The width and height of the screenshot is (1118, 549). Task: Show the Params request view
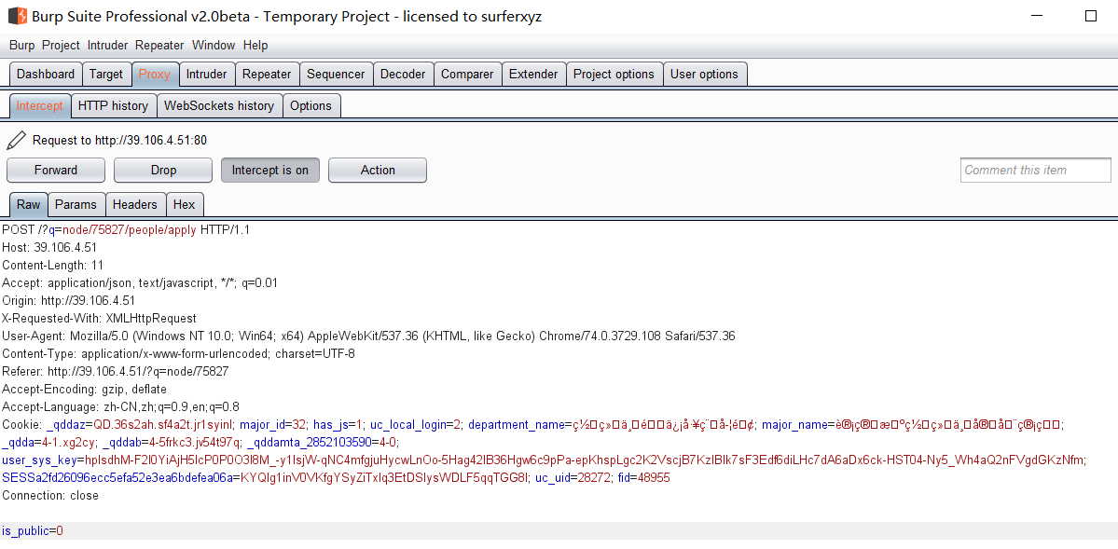coord(76,205)
